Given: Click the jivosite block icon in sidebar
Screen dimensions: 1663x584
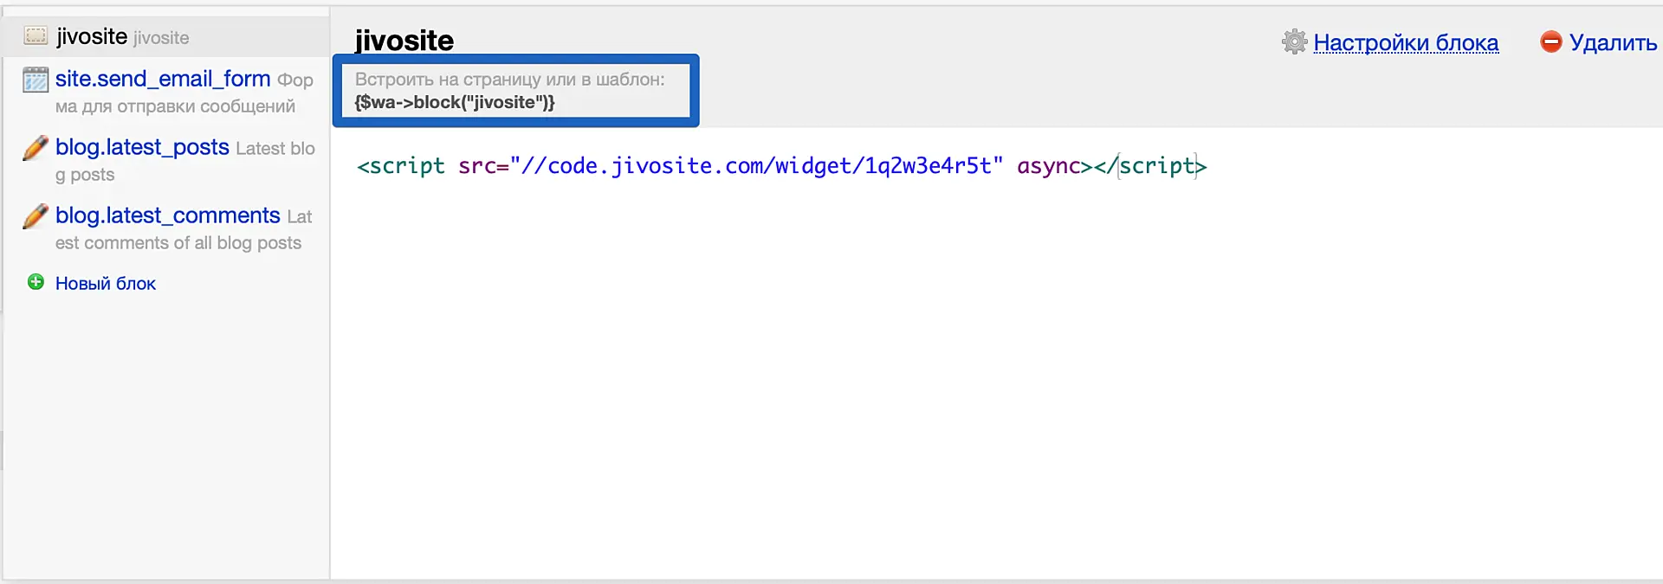Looking at the screenshot, I should click(x=36, y=35).
